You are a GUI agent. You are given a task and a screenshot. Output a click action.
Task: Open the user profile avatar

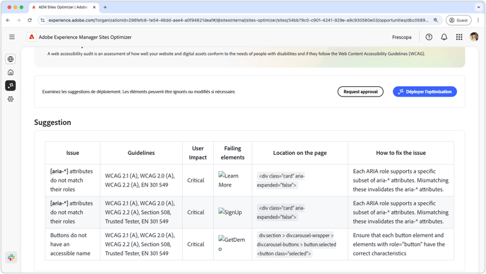tap(474, 37)
